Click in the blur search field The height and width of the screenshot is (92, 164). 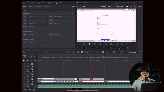(x=47, y=10)
